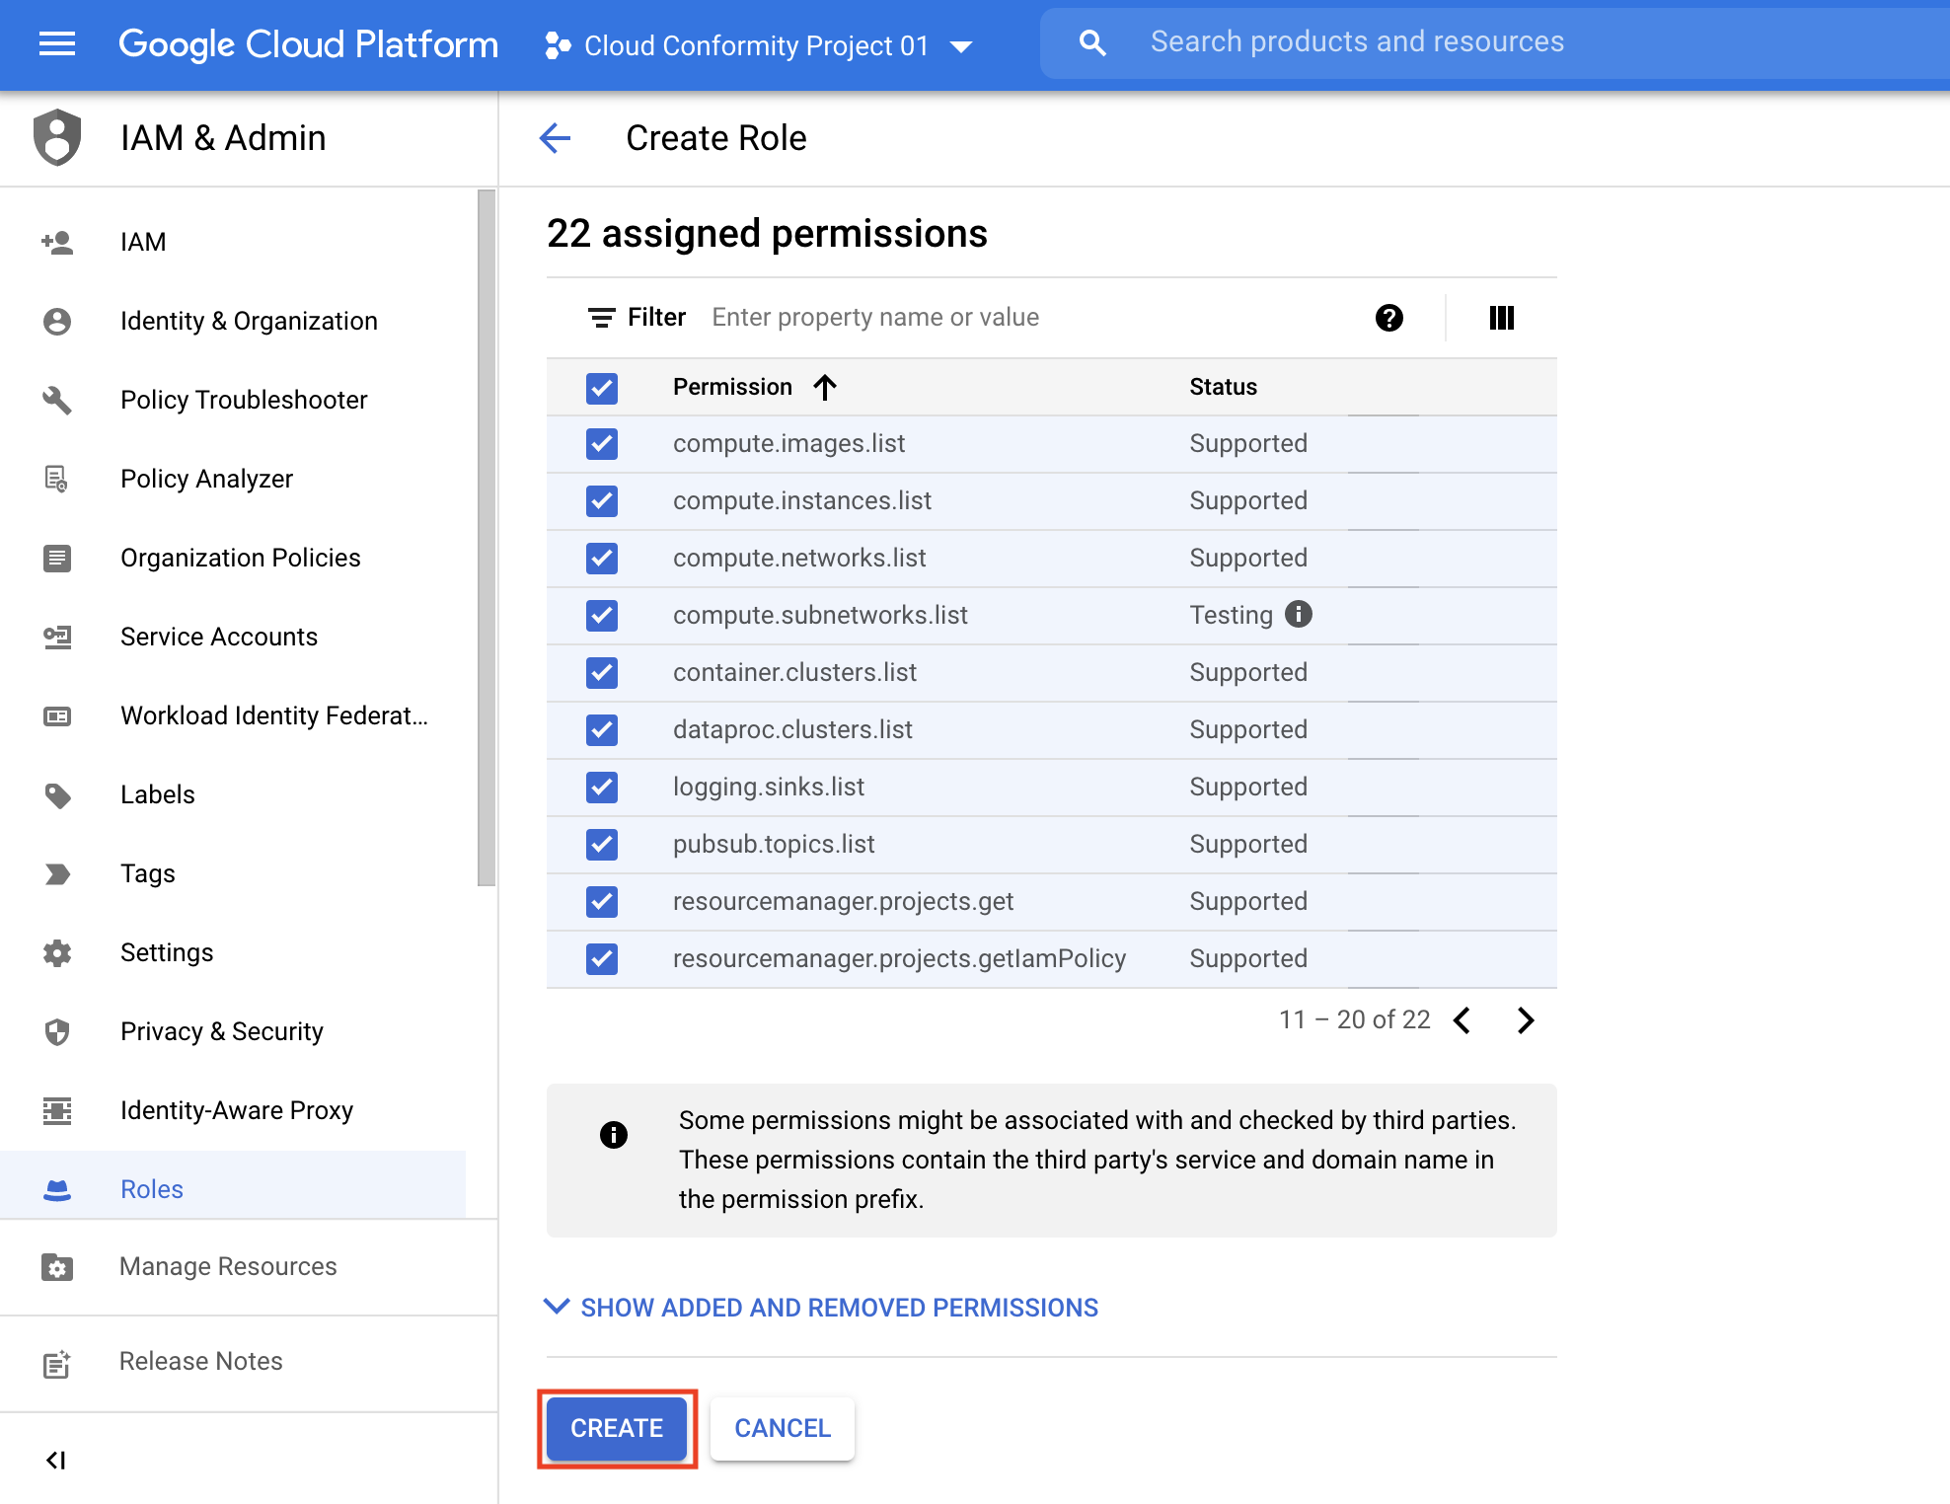Toggle the select-all permissions header checkbox
This screenshot has width=1950, height=1504.
(602, 388)
